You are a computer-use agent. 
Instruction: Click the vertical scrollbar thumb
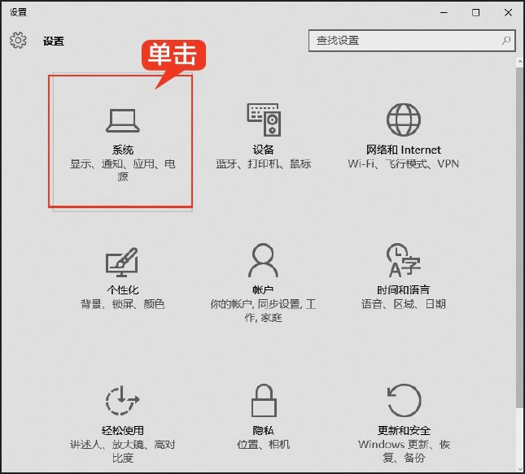click(x=520, y=237)
